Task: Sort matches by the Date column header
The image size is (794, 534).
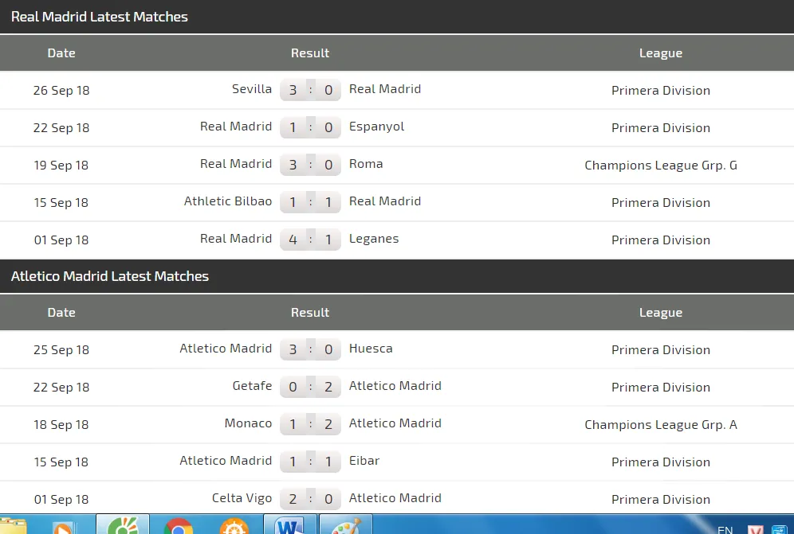Action: coord(61,53)
